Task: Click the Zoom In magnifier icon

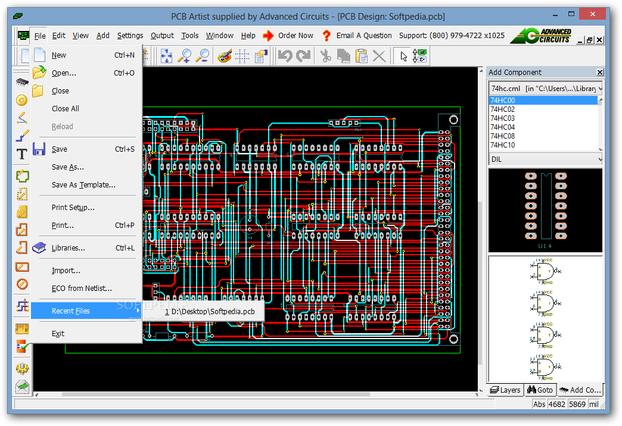Action: pyautogui.click(x=185, y=56)
